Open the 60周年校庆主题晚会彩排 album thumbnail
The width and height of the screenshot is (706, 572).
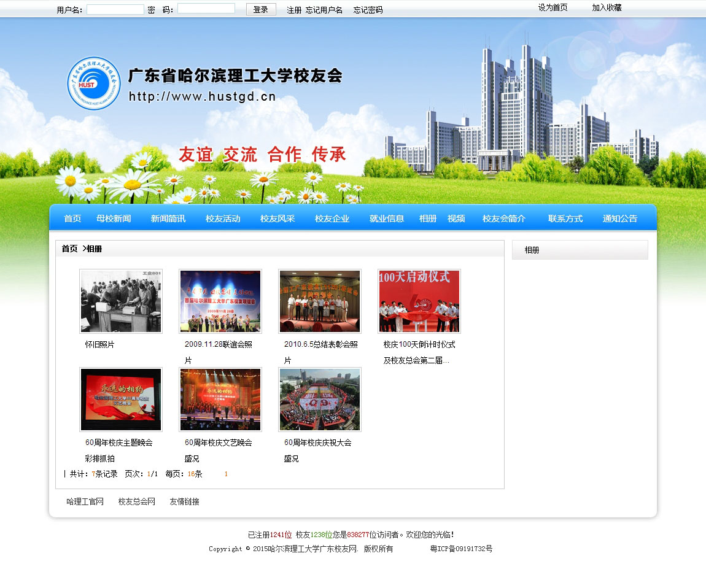pos(121,399)
